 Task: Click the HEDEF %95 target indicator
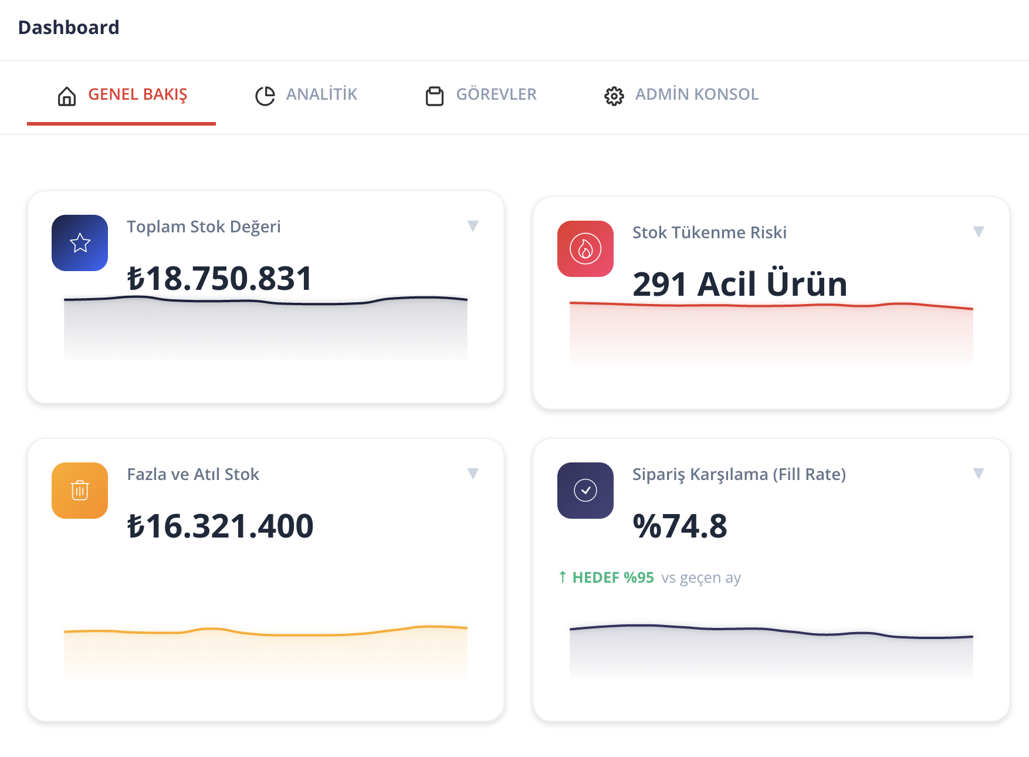point(612,578)
